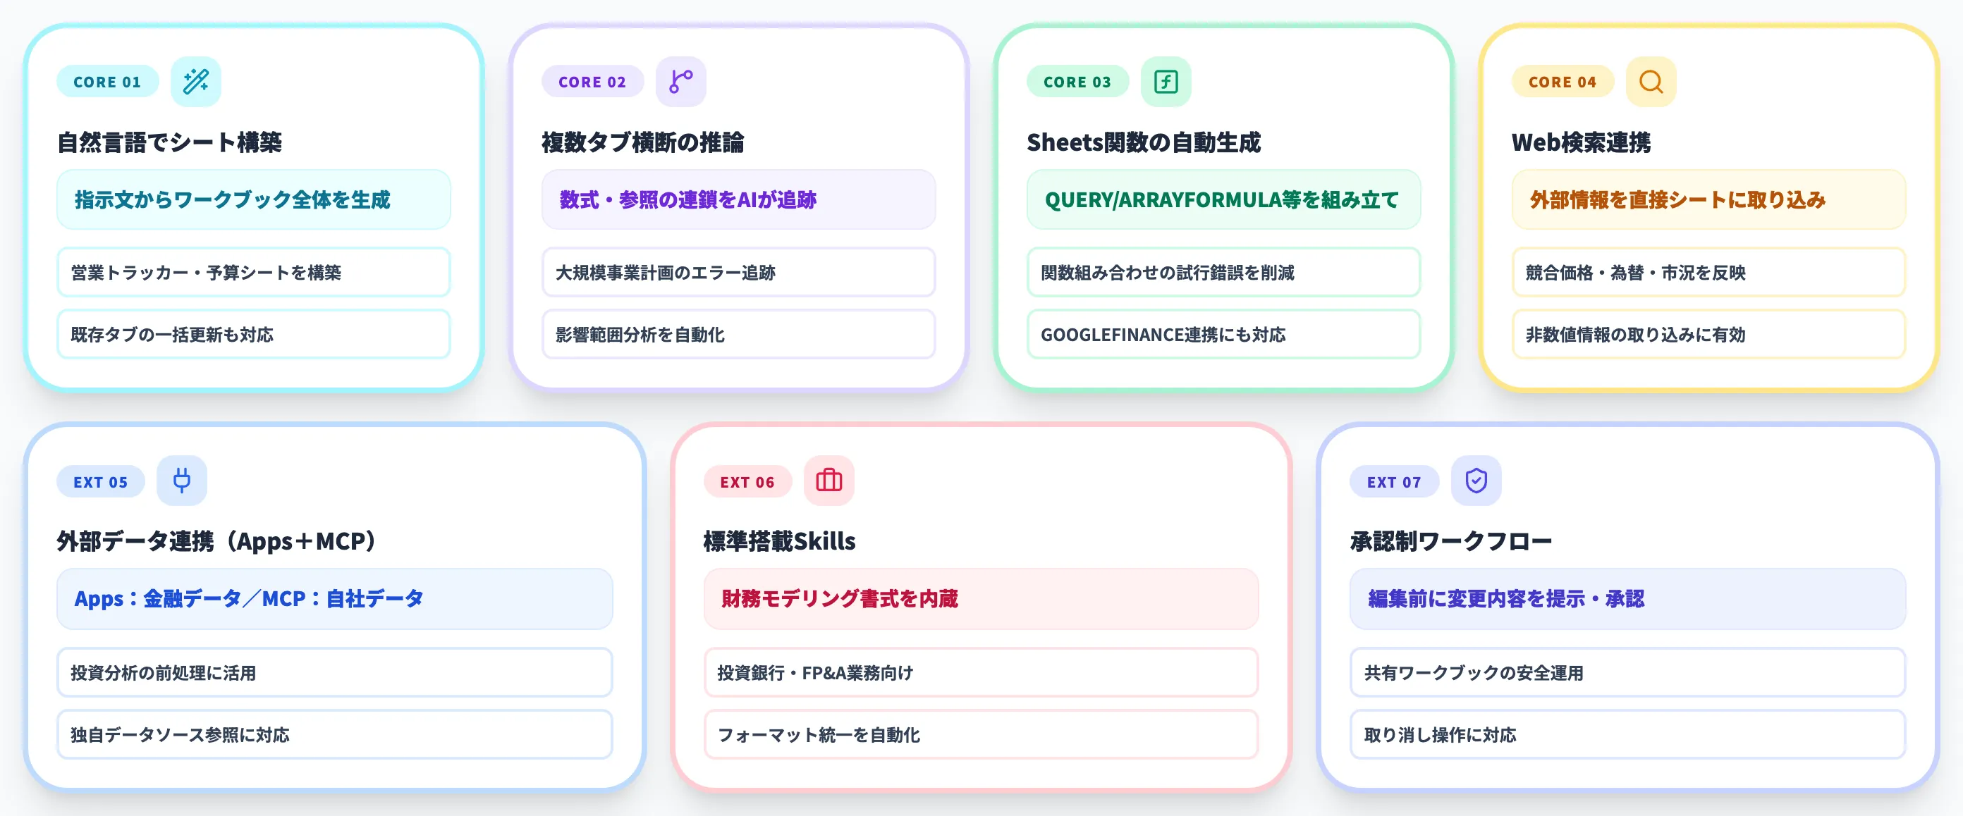Click item フォーマット統一を自動化
Screen dimensions: 1963x816
coord(981,734)
